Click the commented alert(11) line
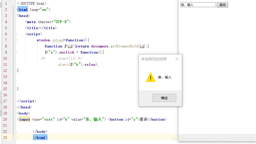This screenshot has height=144, width=256. (x=61, y=58)
